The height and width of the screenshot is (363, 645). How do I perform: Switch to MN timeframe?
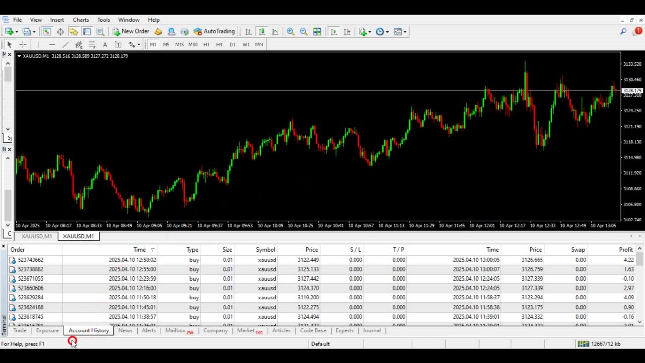(x=259, y=45)
